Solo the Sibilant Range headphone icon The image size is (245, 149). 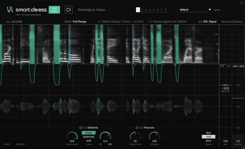(x=99, y=21)
